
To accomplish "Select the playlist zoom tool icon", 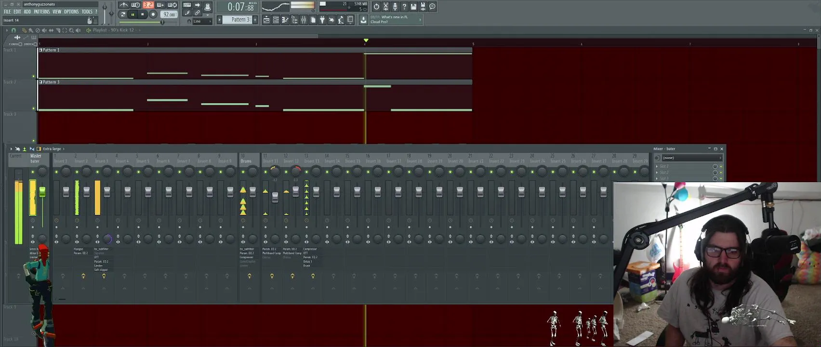I will pos(71,30).
